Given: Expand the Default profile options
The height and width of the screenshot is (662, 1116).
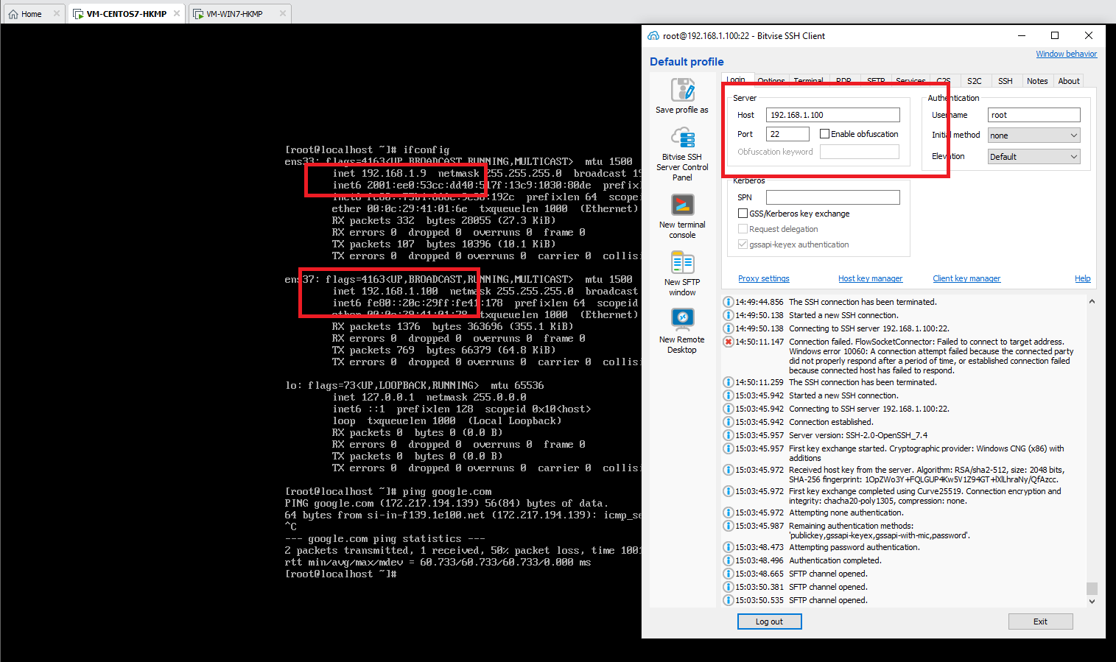Looking at the screenshot, I should click(x=686, y=61).
